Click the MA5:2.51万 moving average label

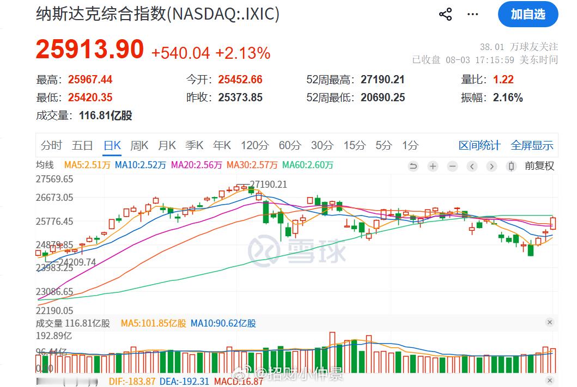pos(87,165)
